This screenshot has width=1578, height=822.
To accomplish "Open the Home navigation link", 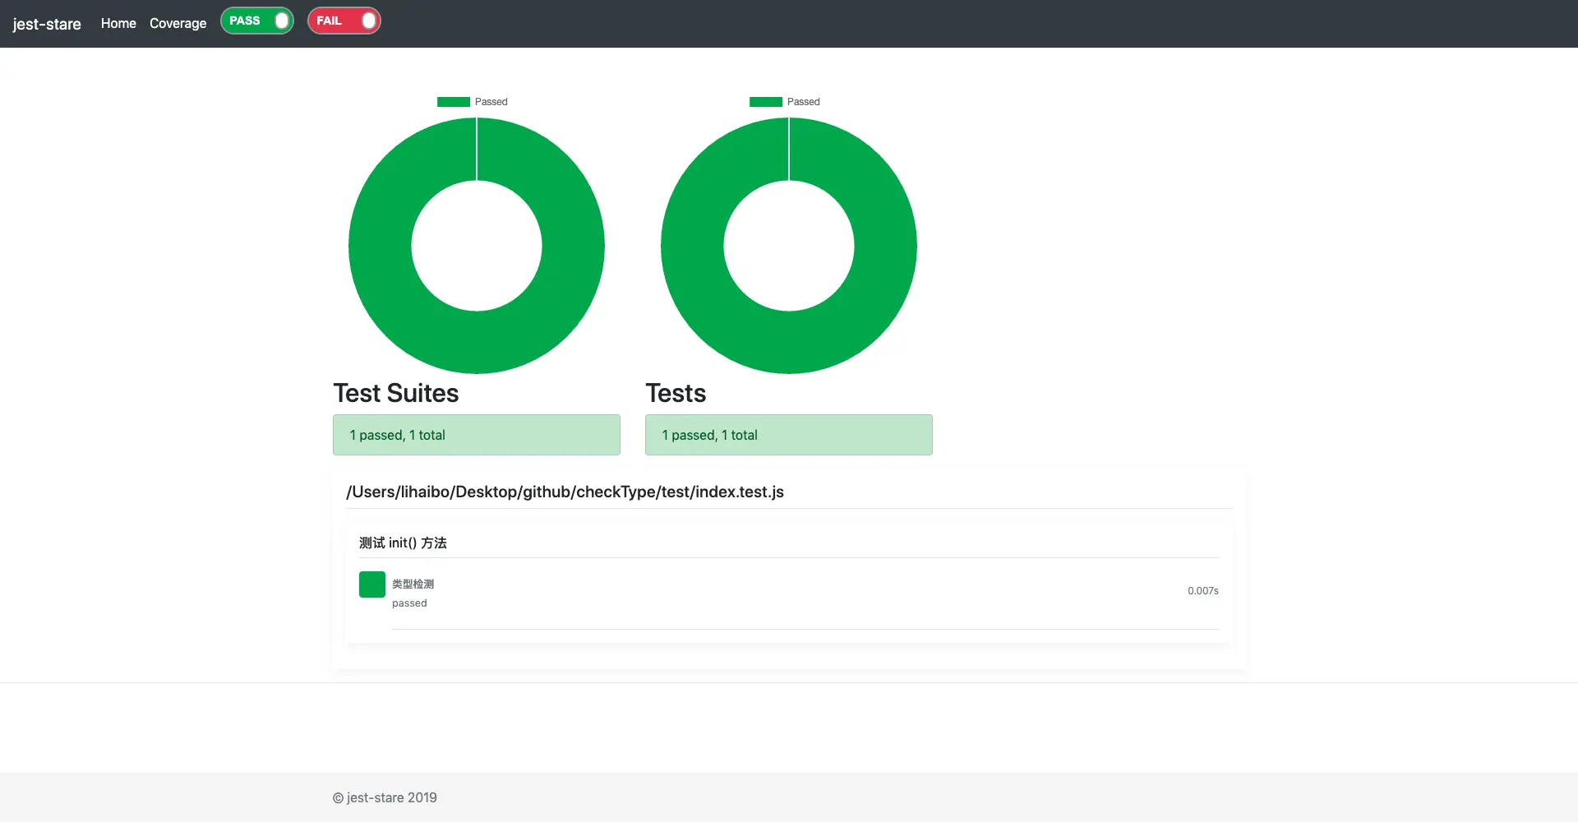I will pos(118,24).
